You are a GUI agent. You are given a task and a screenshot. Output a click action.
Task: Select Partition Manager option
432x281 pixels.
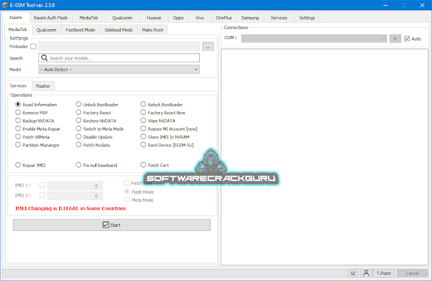38,145
